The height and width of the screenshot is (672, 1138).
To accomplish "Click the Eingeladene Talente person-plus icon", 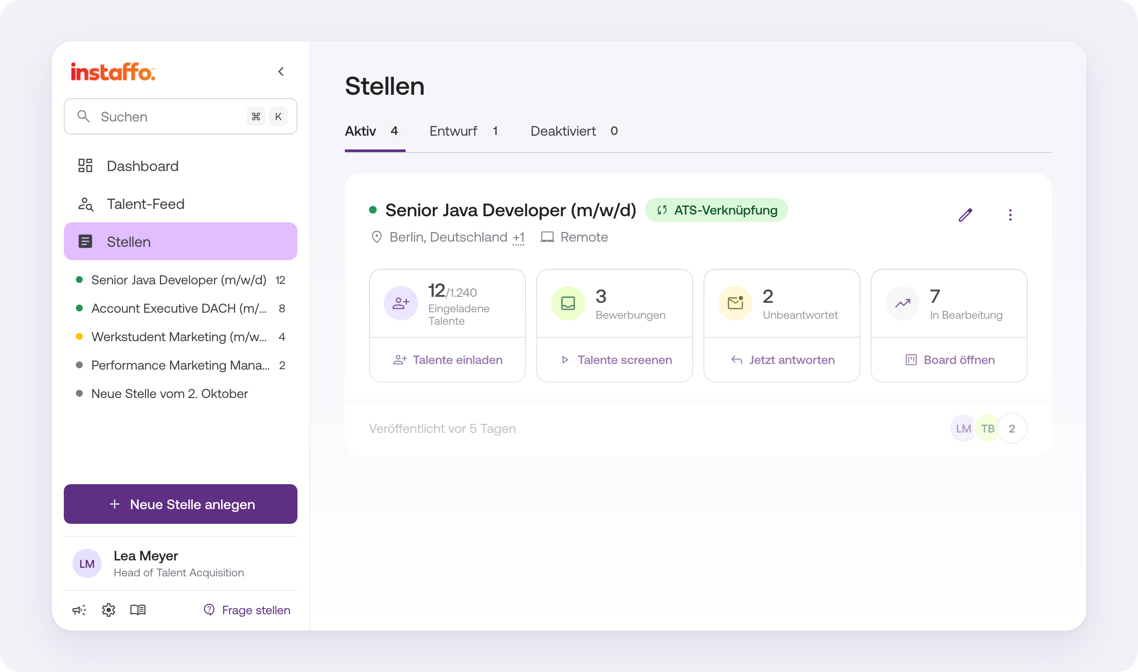I will point(400,303).
